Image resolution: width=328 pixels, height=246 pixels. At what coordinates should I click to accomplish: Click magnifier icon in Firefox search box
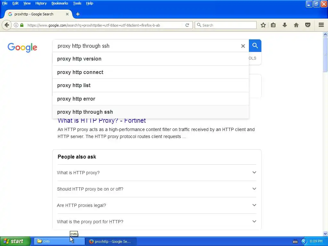[x=199, y=25]
